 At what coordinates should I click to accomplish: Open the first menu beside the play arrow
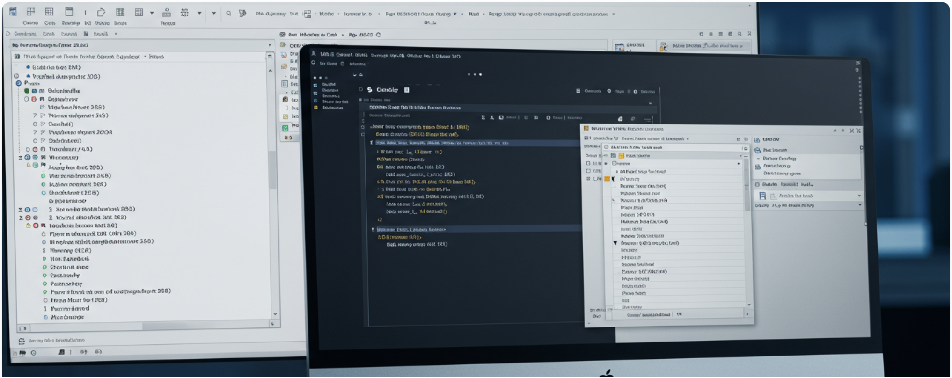(25, 34)
